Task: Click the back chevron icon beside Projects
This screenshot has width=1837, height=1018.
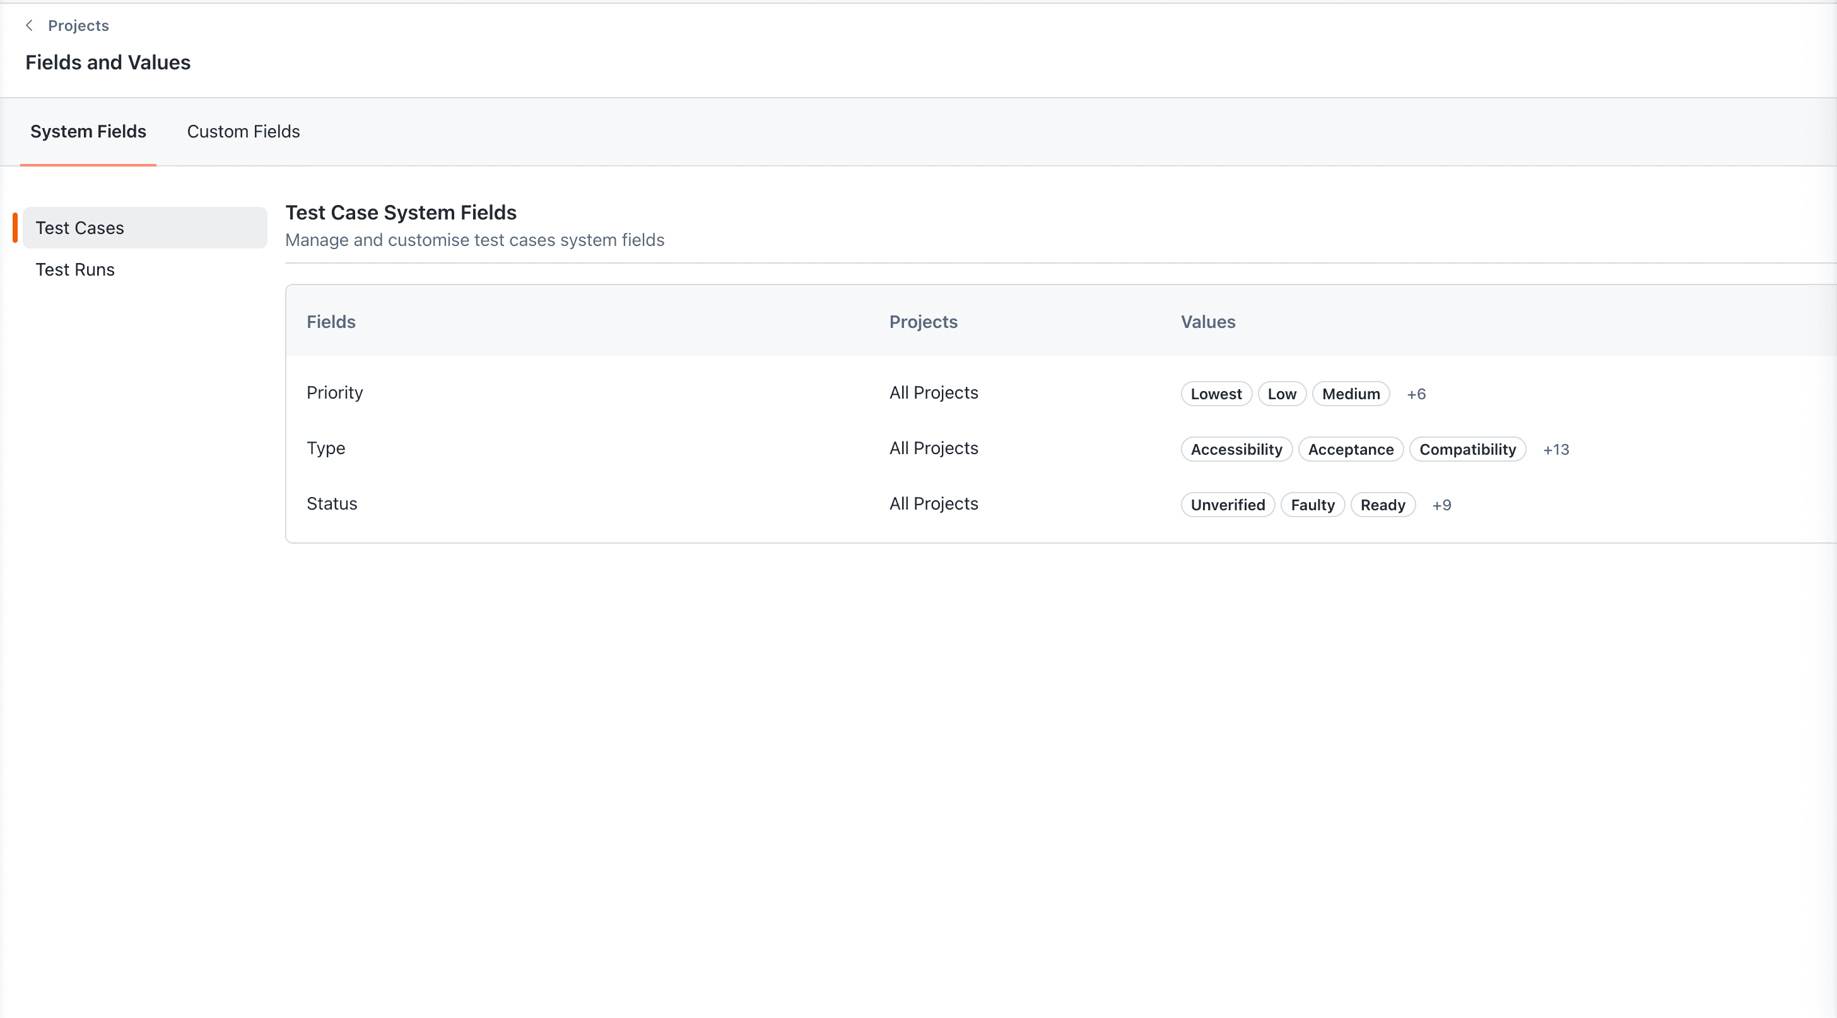Action: tap(29, 26)
